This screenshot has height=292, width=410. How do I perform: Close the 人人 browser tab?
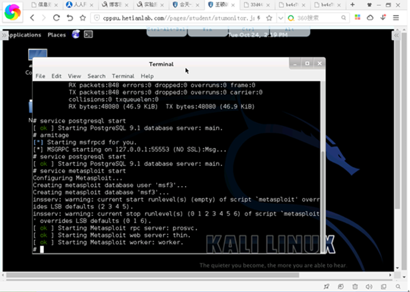[91, 5]
